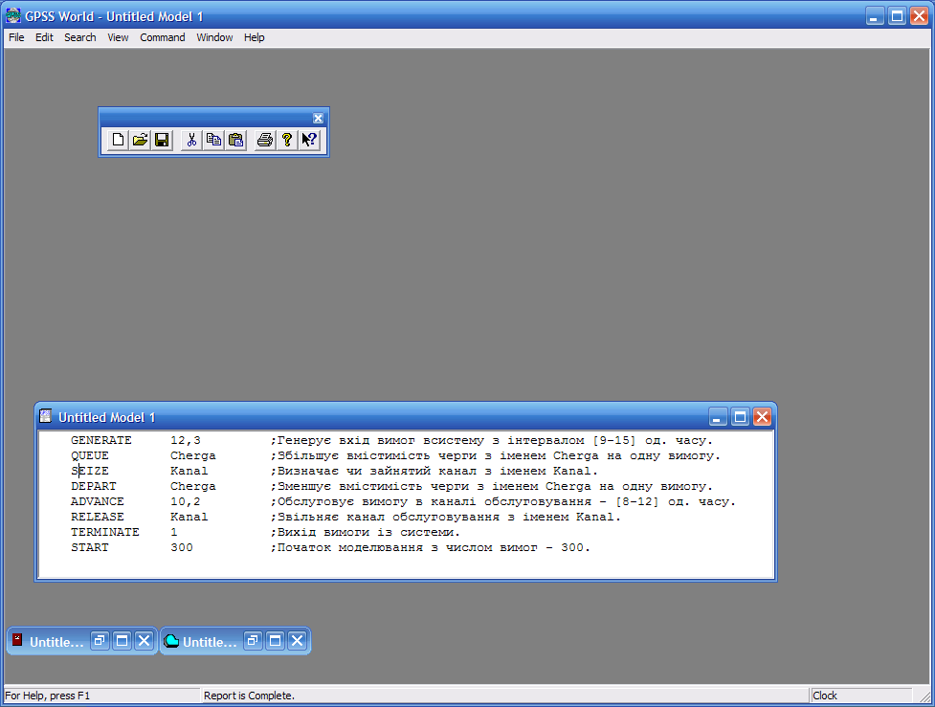Click the Clock status bar pane
The height and width of the screenshot is (707, 935).
861,696
